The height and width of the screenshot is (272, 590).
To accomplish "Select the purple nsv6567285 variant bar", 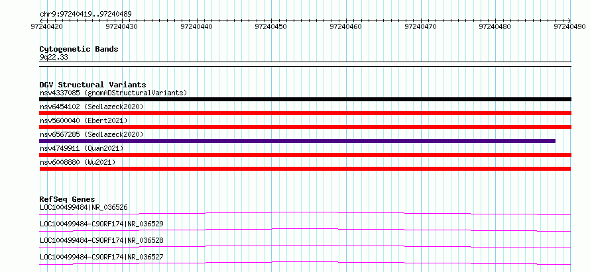I will pos(297,141).
